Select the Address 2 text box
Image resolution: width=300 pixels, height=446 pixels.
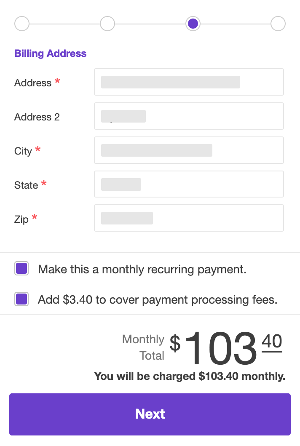pyautogui.click(x=189, y=116)
